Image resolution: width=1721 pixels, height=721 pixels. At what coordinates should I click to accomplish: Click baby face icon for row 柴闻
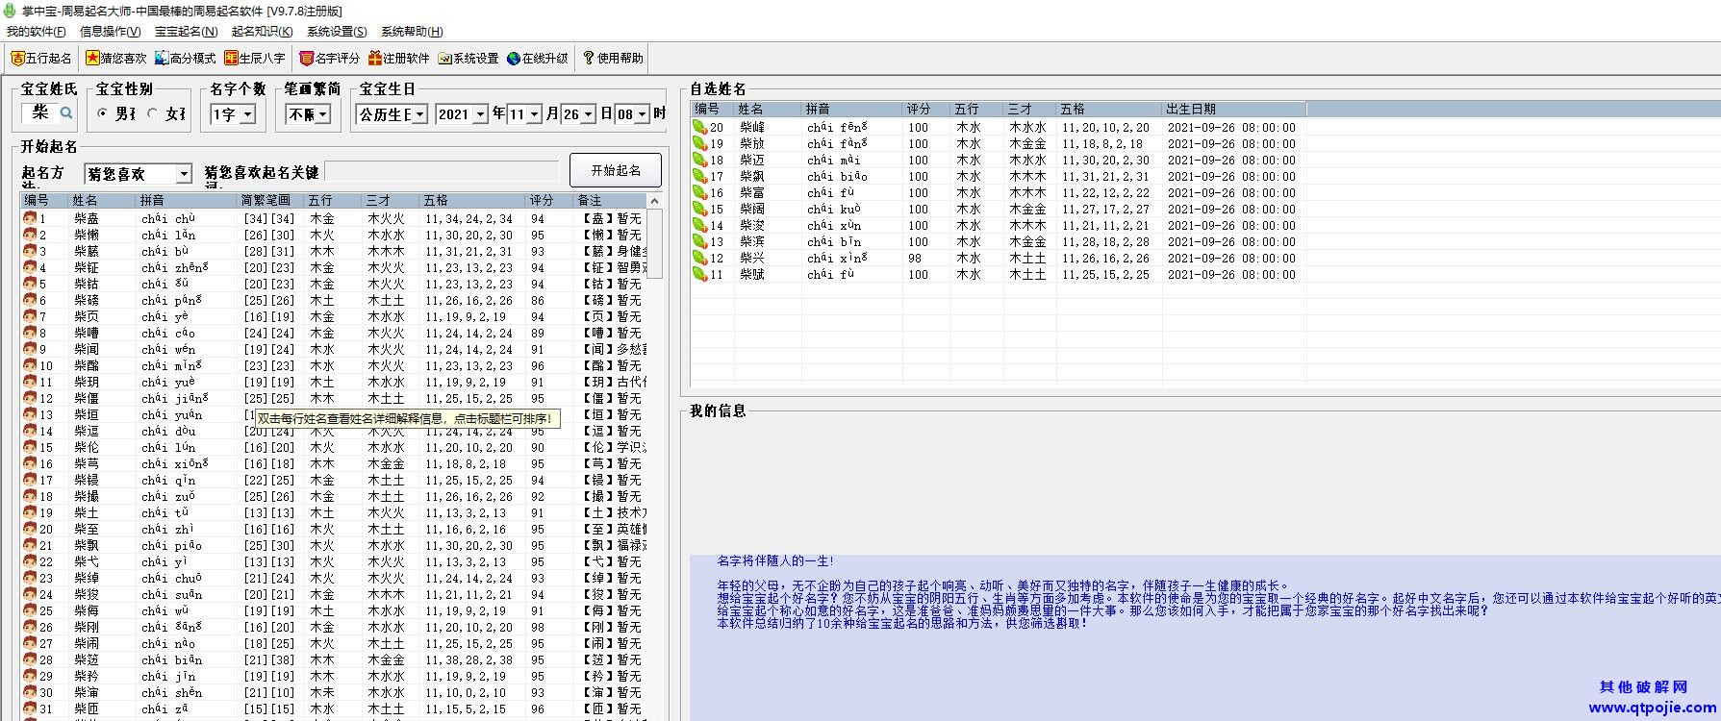pos(30,349)
